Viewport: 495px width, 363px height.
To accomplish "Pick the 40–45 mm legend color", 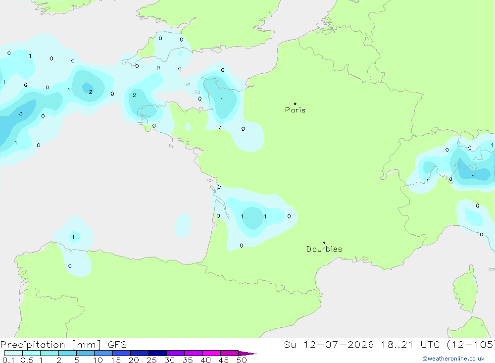I will 211,353.
